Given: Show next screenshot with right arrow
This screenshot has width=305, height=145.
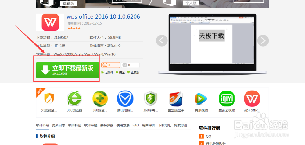Looking at the screenshot, I should (x=263, y=40).
